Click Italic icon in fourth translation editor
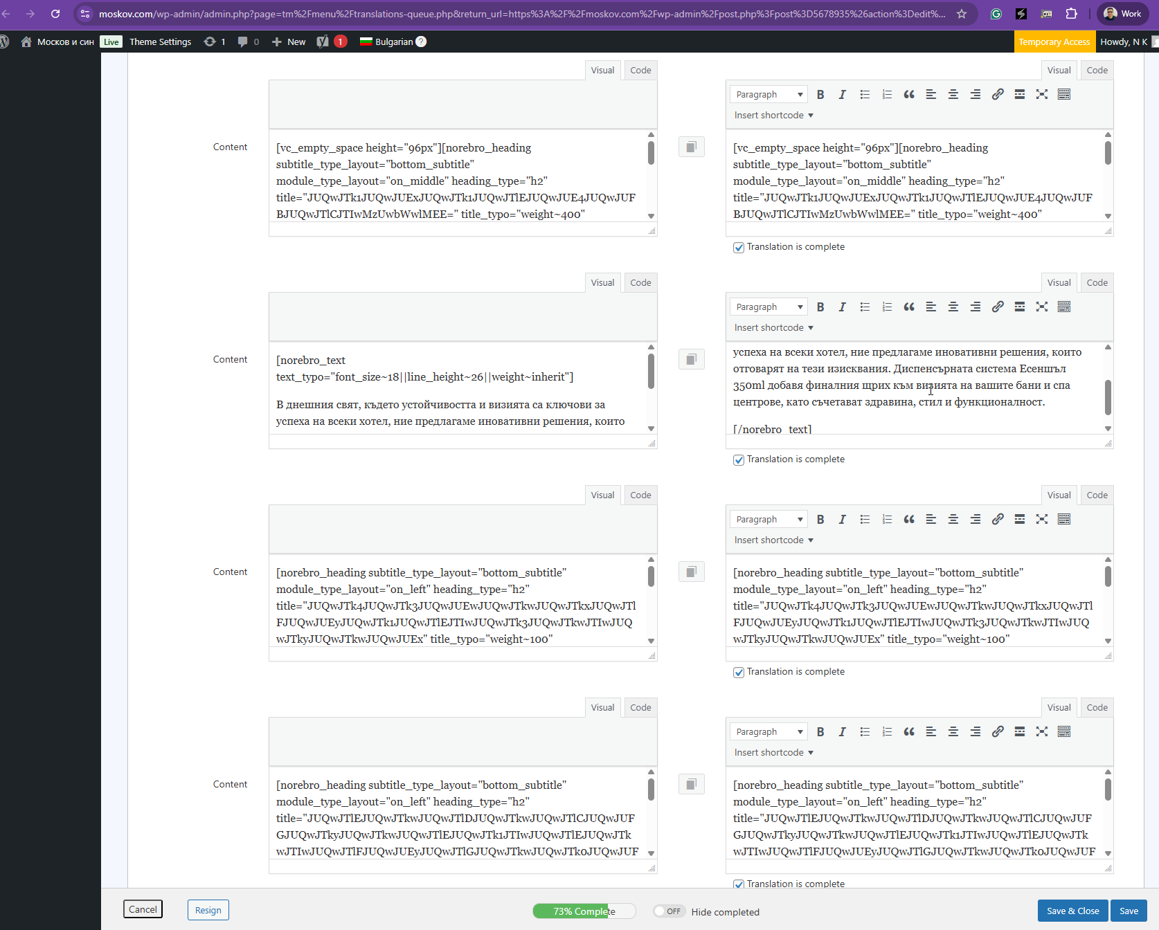1159x930 pixels. [x=843, y=731]
